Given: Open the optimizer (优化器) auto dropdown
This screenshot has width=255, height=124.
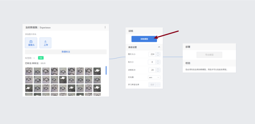Looking at the screenshot, I should (x=154, y=77).
